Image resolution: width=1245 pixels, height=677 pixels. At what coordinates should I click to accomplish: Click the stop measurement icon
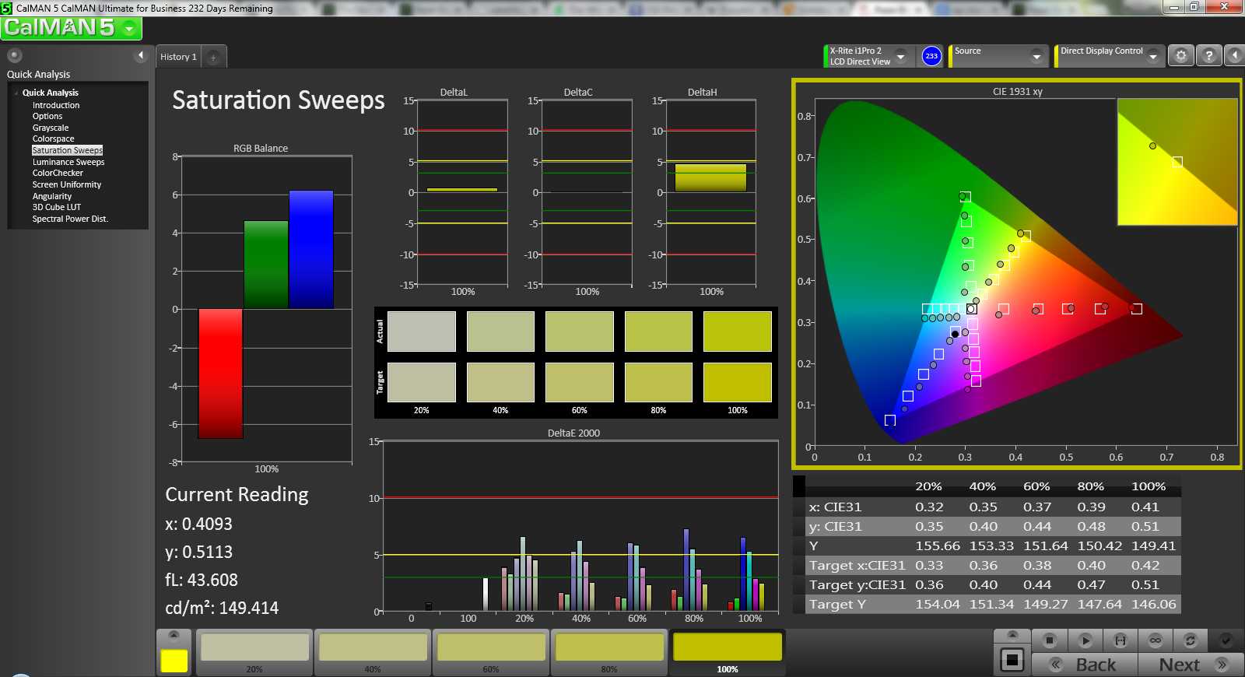click(x=1049, y=640)
